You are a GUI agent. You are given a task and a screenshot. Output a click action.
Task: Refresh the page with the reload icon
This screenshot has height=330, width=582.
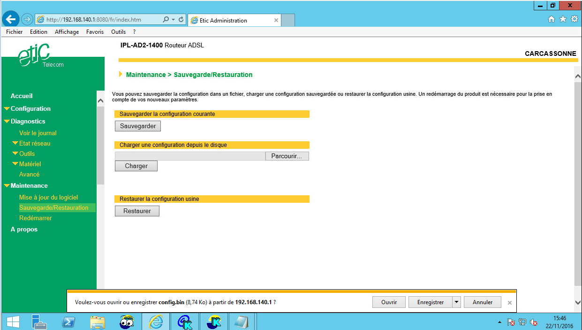[181, 20]
